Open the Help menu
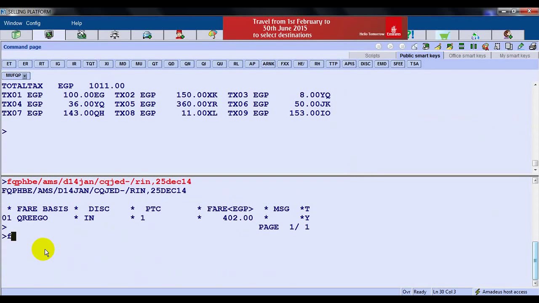This screenshot has height=303, width=539. pos(77,23)
